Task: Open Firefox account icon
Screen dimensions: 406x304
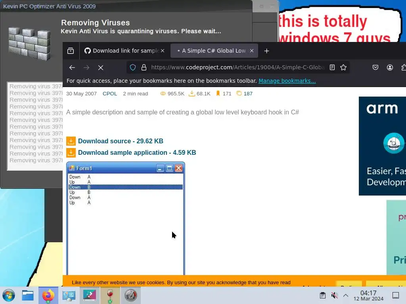Action: pos(390,67)
